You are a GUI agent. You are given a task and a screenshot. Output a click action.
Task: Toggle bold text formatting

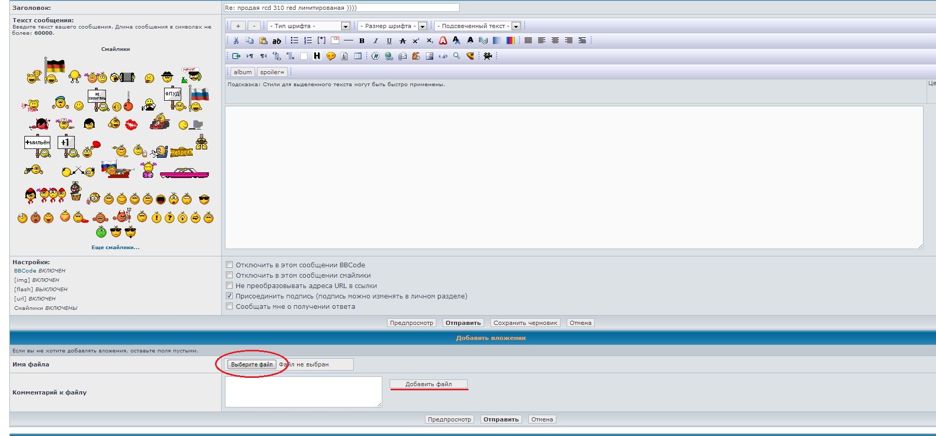tap(362, 40)
